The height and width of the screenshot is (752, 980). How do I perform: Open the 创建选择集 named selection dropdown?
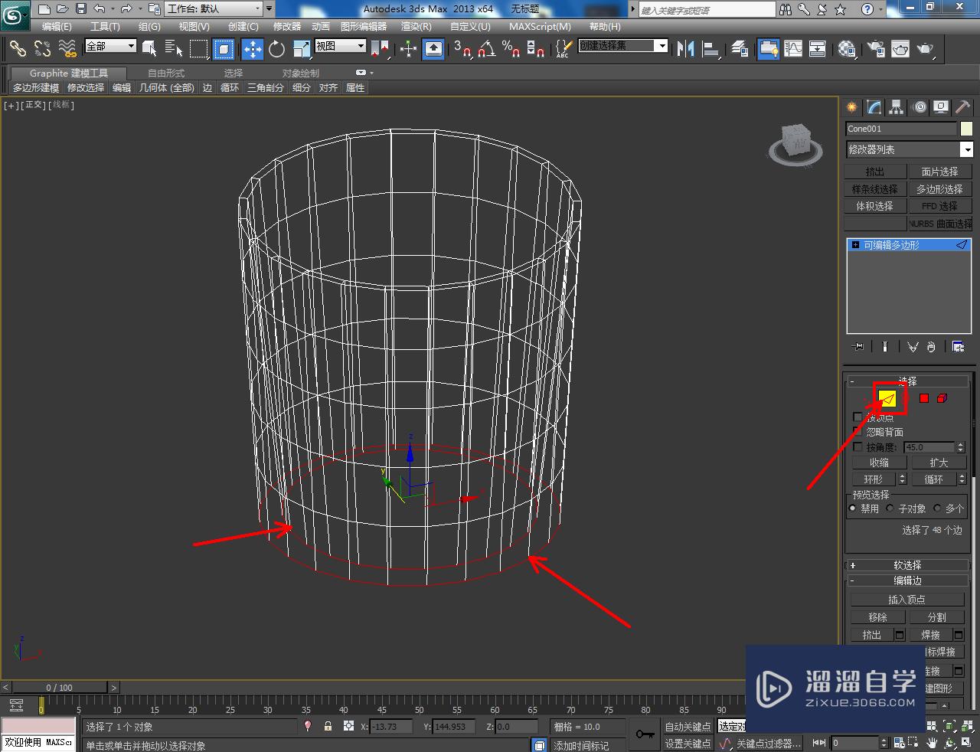tap(623, 46)
